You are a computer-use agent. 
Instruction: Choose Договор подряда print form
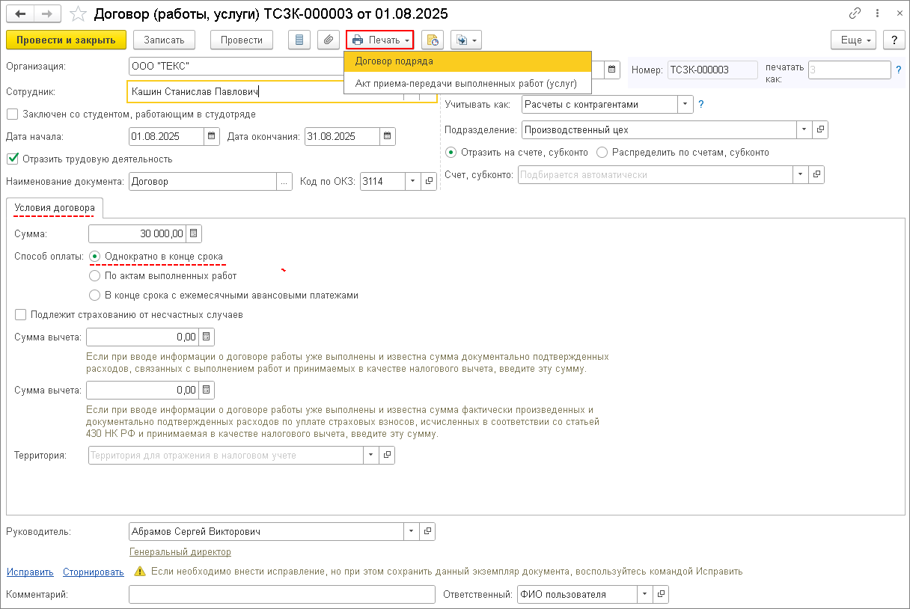point(468,61)
